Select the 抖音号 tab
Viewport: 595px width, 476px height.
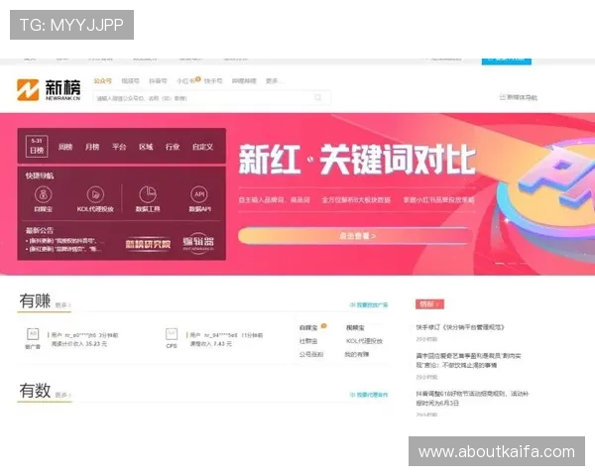tap(158, 81)
